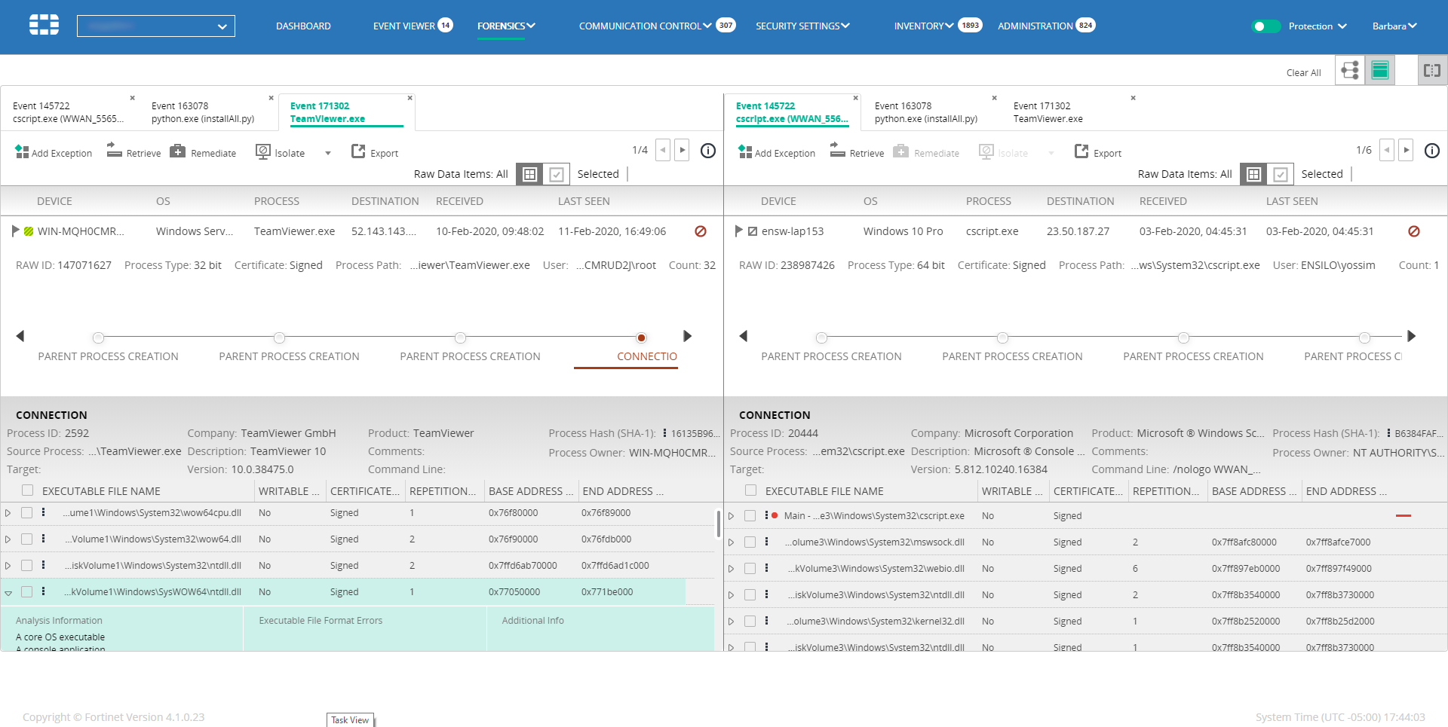Image resolution: width=1448 pixels, height=727 pixels.
Task: Check the kernel32.dll row checkbox
Action: click(750, 622)
